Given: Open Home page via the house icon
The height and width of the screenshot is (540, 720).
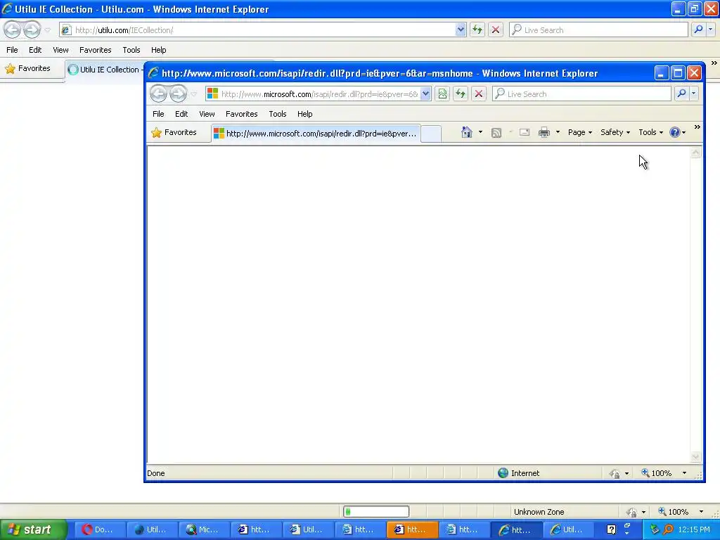Looking at the screenshot, I should [x=467, y=132].
